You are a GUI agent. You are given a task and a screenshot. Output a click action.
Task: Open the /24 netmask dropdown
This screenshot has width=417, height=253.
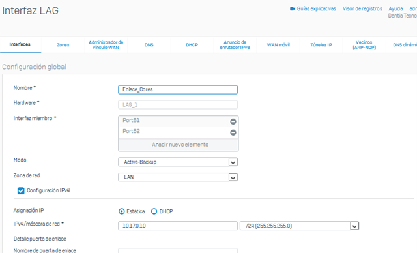pos(300,226)
